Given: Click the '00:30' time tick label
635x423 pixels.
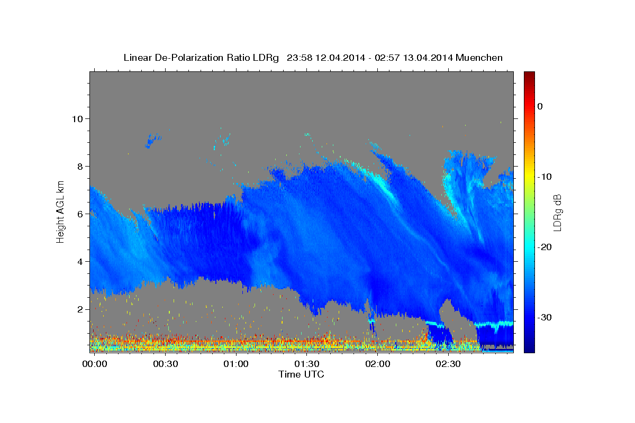Looking at the screenshot, I should point(165,364).
